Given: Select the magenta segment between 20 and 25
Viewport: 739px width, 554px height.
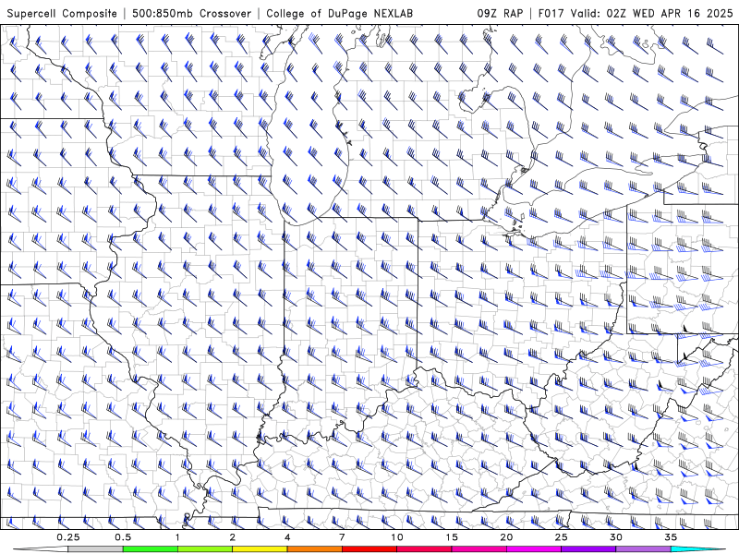Looking at the screenshot, I should 534,549.
